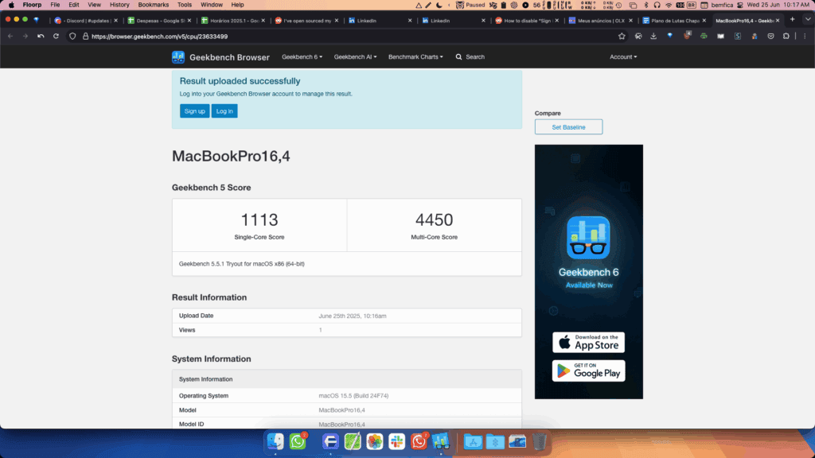The height and width of the screenshot is (458, 815).
Task: Expand the Geekbench AI dropdown
Action: [355, 57]
